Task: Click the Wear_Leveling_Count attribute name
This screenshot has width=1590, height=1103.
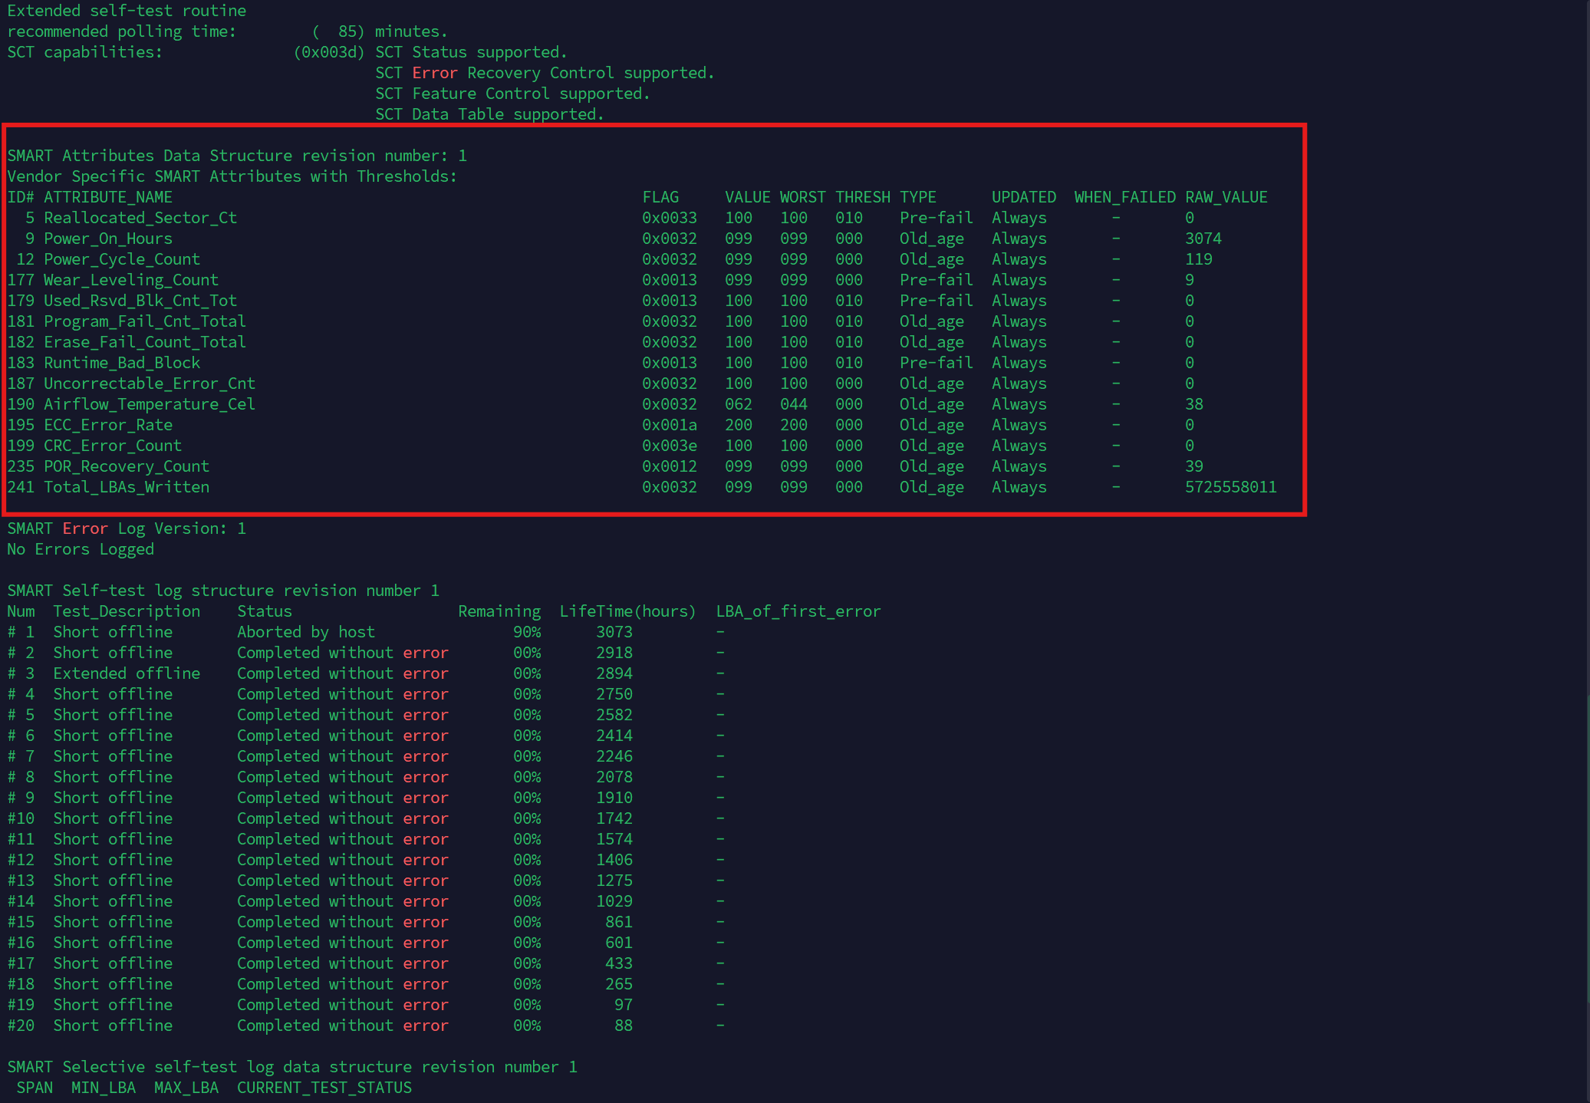Action: [x=131, y=280]
